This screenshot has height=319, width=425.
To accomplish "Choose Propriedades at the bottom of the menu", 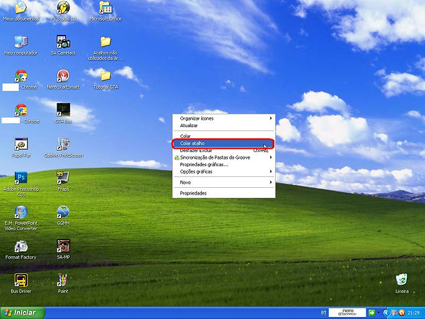I will click(224, 193).
